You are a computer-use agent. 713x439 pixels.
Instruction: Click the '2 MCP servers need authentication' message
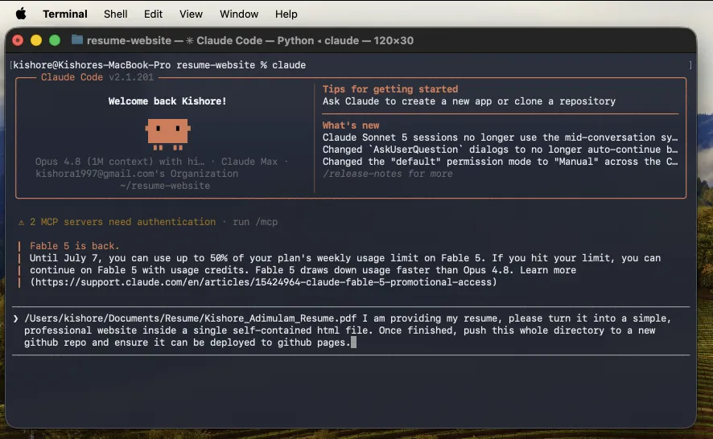123,222
